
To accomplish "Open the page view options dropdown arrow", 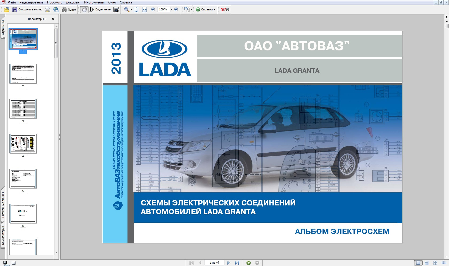I will [x=191, y=10].
